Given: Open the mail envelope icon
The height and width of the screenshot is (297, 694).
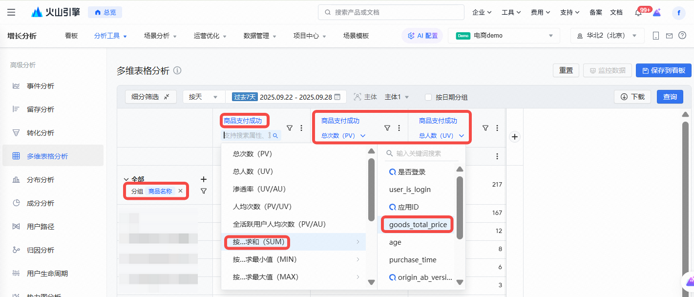Looking at the screenshot, I should [669, 36].
